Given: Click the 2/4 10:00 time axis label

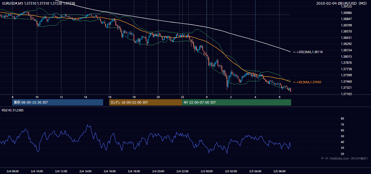Looking at the screenshot, I should coord(37,171).
